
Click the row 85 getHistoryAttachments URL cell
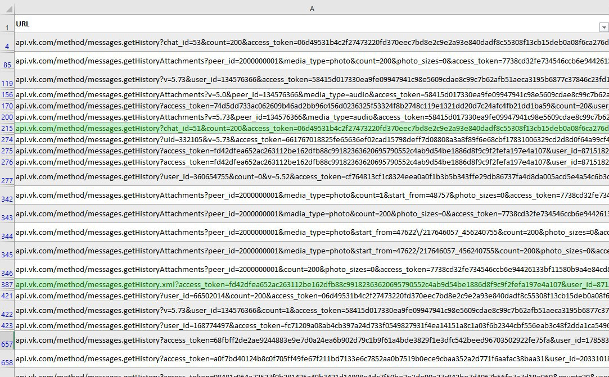312,61
